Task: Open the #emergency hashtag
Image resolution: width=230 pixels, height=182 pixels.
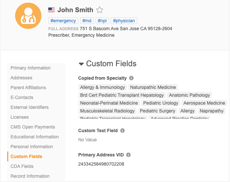Action: [63, 21]
